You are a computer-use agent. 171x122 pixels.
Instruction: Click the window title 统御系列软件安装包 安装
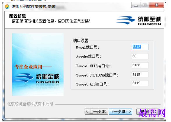pyautogui.click(x=34, y=6)
